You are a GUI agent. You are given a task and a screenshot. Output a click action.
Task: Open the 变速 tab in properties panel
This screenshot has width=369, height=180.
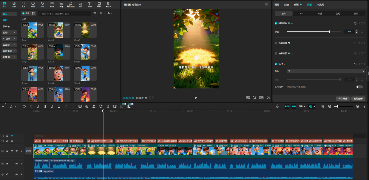pos(286,5)
